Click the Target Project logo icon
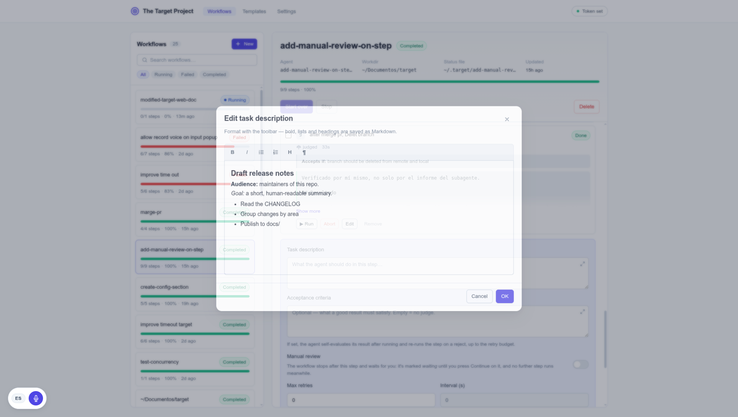738x417 pixels. click(135, 11)
